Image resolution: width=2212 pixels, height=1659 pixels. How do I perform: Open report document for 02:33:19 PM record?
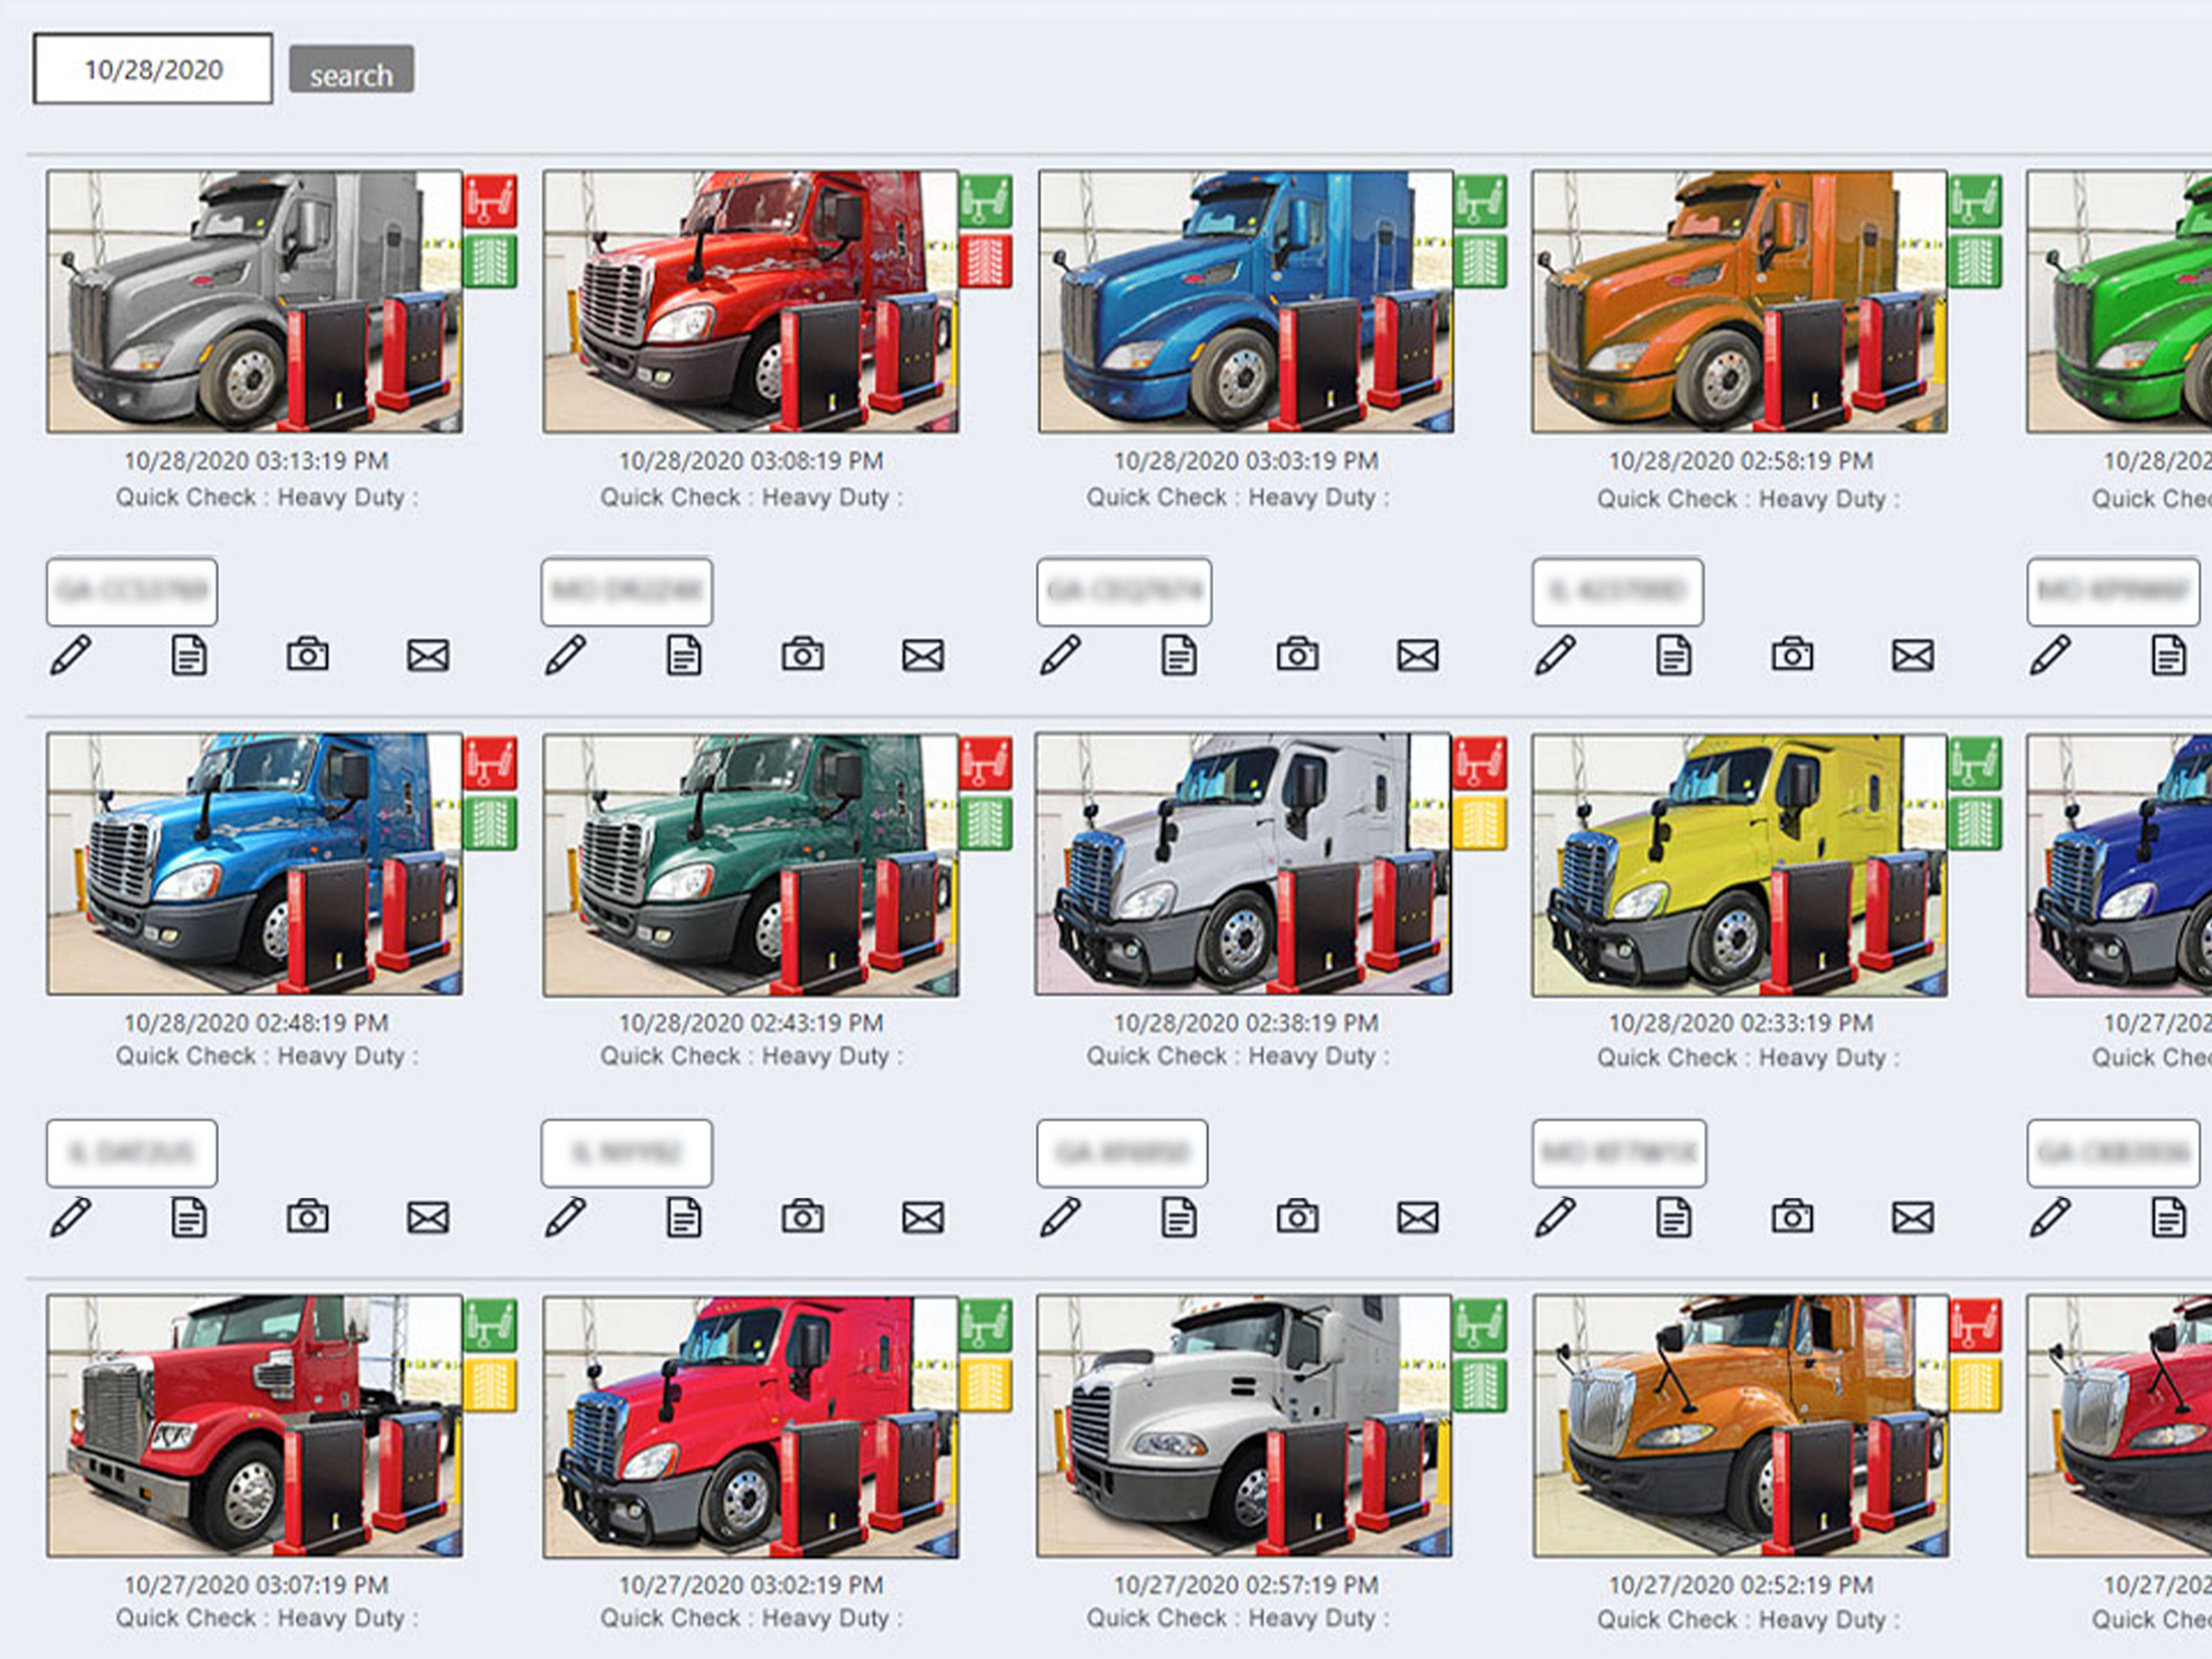[x=1674, y=1217]
